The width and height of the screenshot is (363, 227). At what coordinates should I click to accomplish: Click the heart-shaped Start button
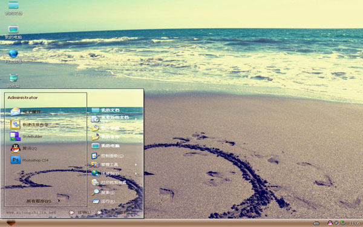(x=11, y=223)
